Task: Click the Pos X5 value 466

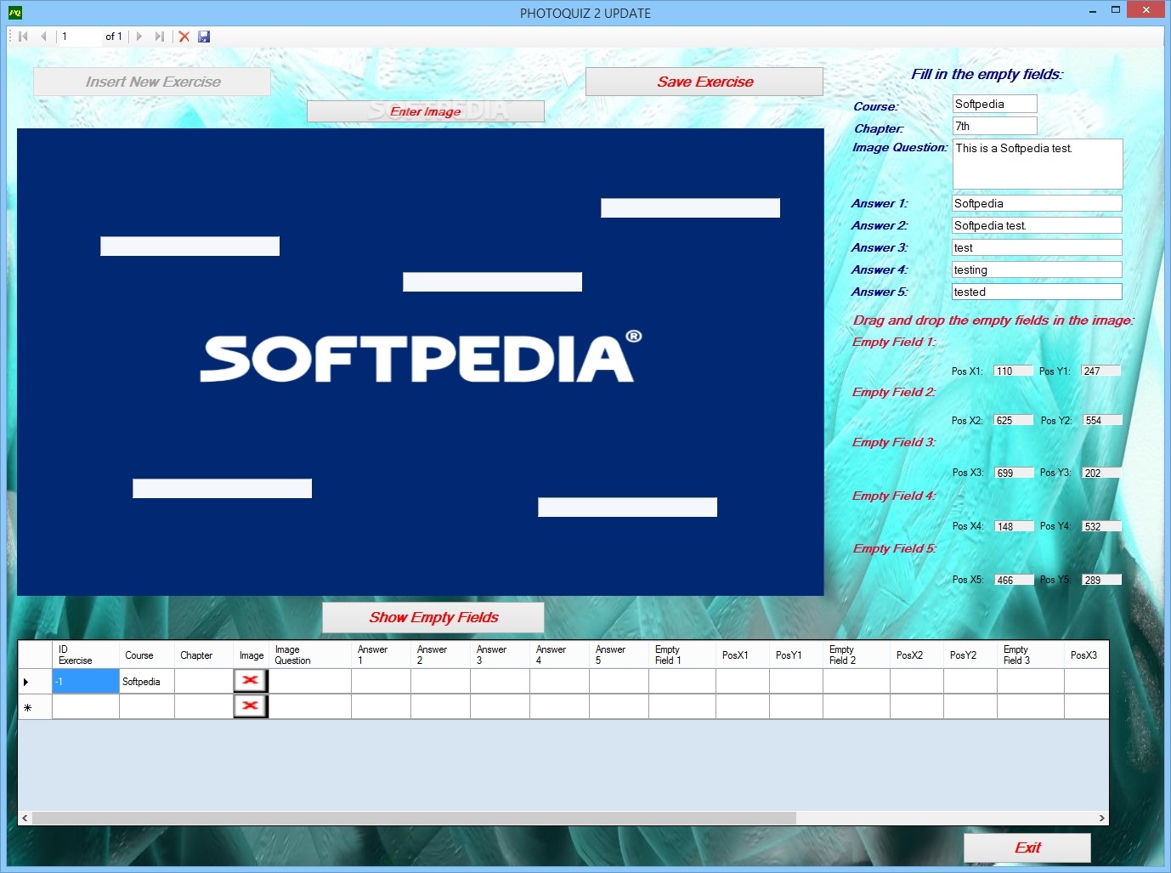Action: tap(1015, 580)
